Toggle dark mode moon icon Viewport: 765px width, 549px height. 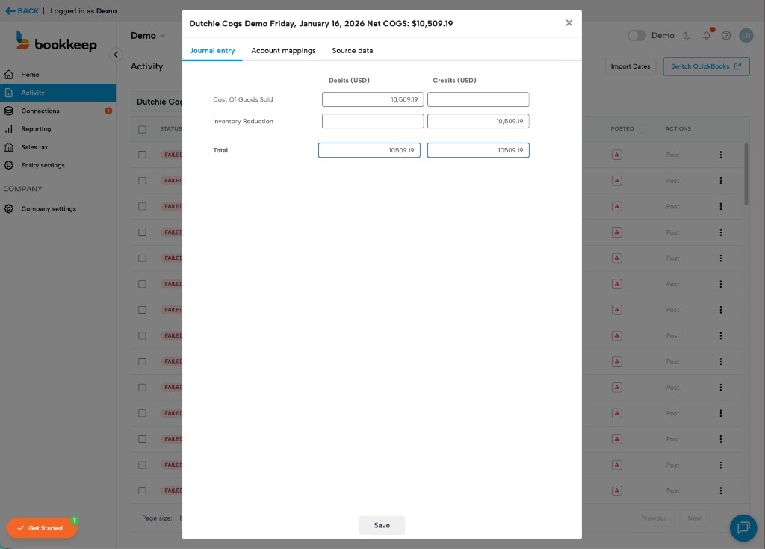[x=687, y=35]
